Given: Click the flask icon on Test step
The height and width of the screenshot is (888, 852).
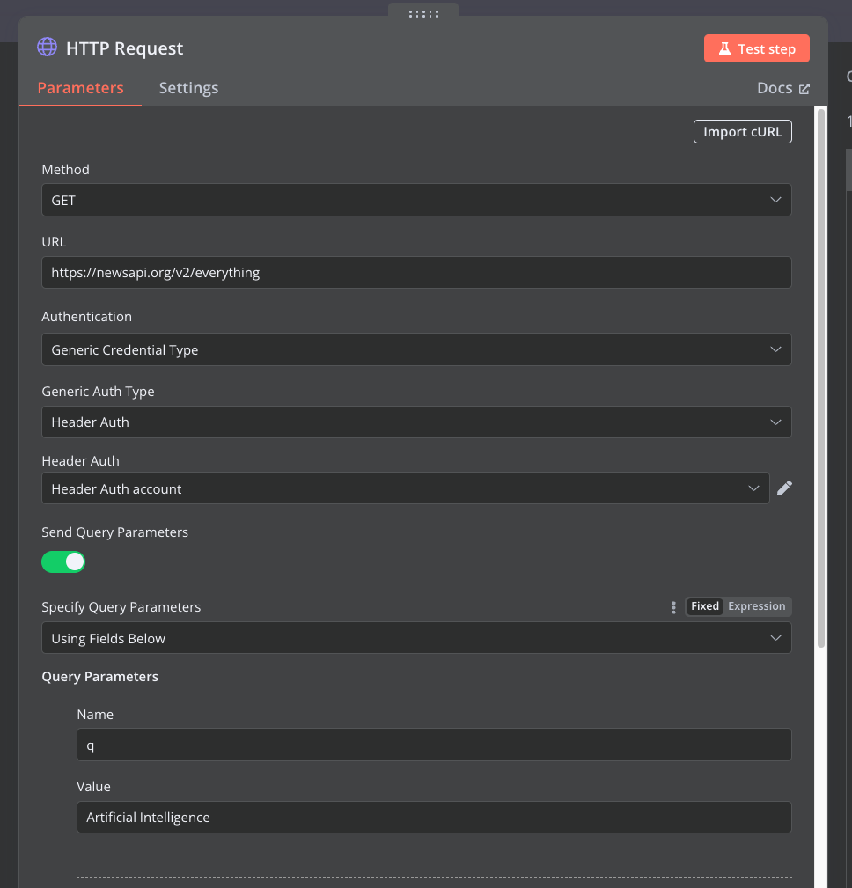Looking at the screenshot, I should click(x=724, y=48).
